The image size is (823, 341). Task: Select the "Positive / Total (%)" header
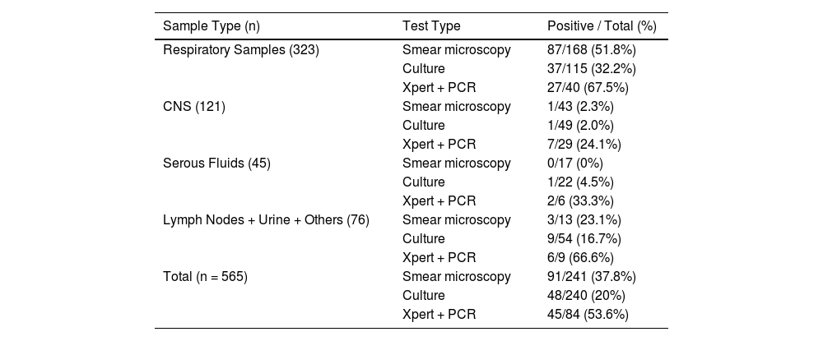coord(602,26)
